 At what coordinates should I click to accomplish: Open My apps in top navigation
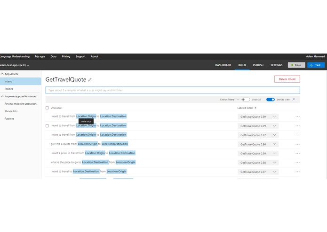(x=40, y=56)
